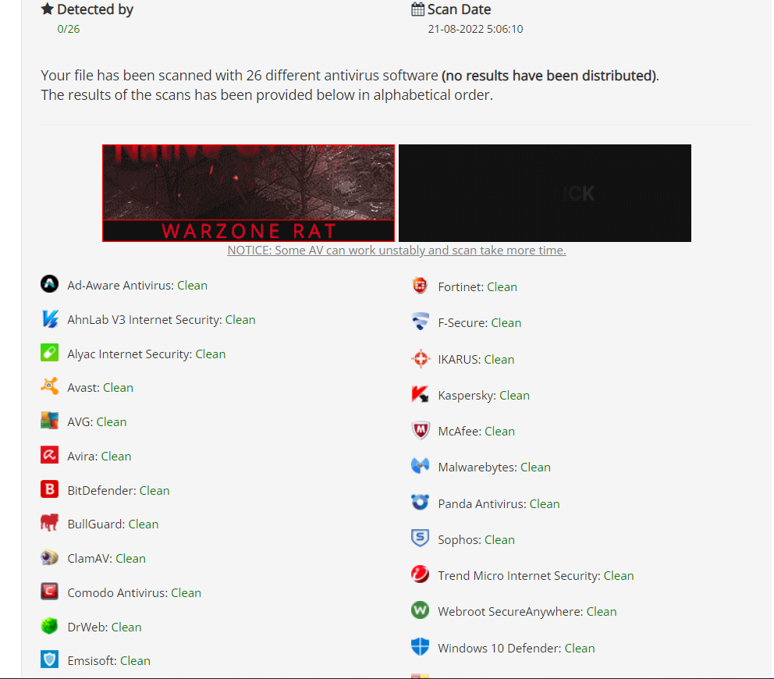This screenshot has width=774, height=679.
Task: Open the dark banner ad on right
Action: tap(545, 193)
